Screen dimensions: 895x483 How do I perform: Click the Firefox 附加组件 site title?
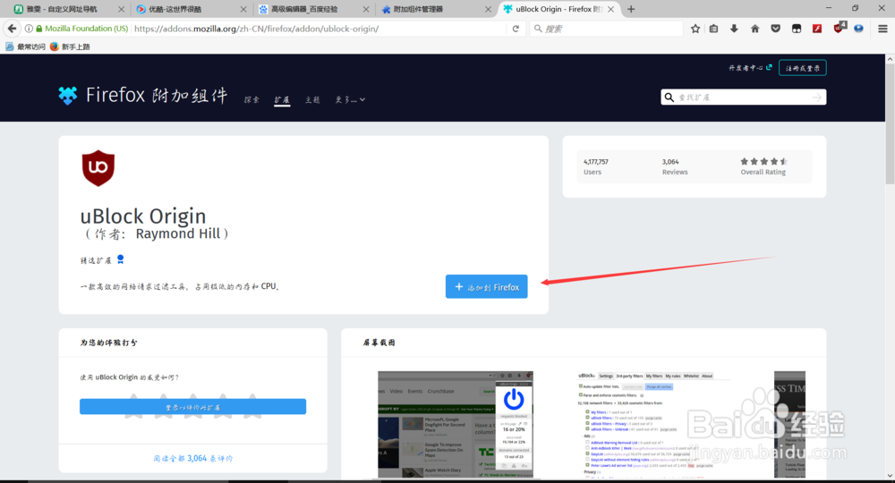[157, 95]
